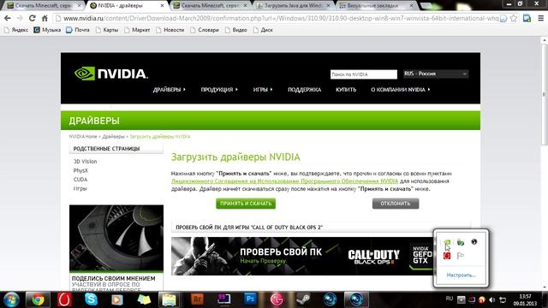This screenshot has height=308, width=548.
Task: Close the Загрузить Java tab
Action: (329, 6)
